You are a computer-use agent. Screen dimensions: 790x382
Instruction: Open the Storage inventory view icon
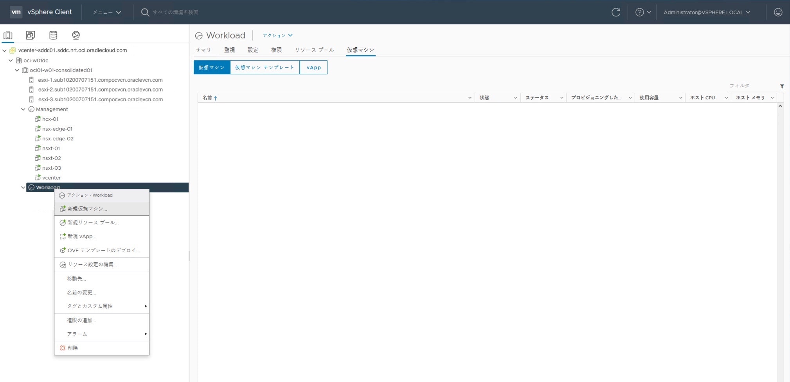click(x=53, y=35)
